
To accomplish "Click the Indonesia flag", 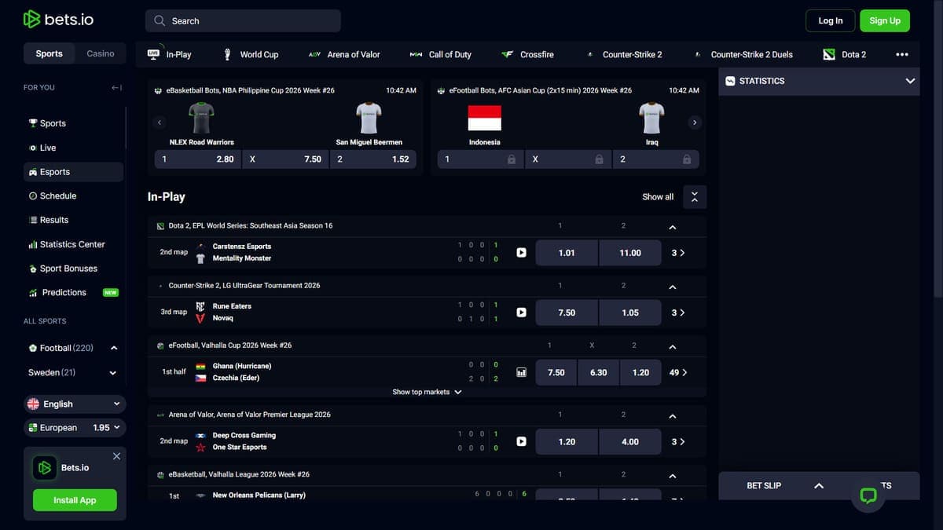I will 484,119.
